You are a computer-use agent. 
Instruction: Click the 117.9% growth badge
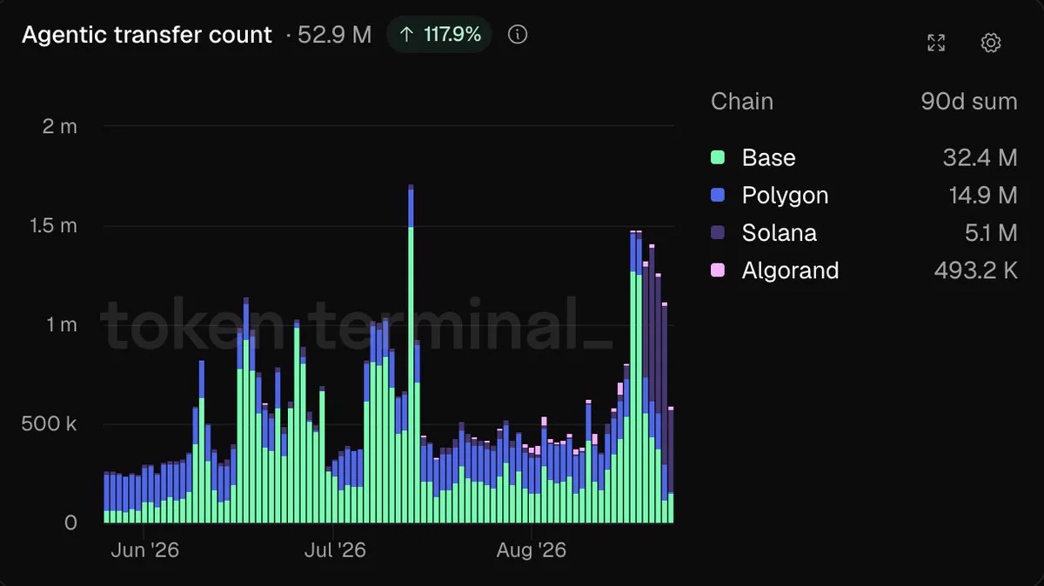pyautogui.click(x=439, y=35)
